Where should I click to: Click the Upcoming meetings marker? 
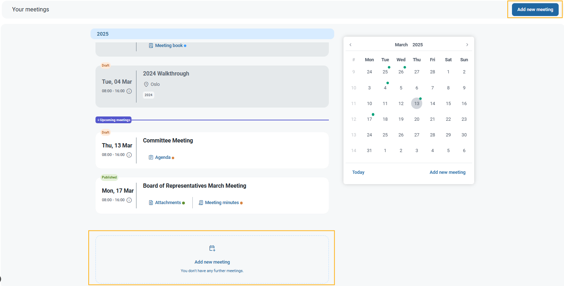click(114, 120)
